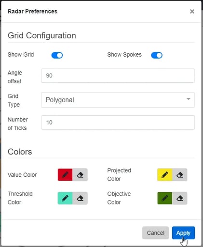Reset the Projected Color with its eraser icon
The height and width of the screenshot is (247, 203).
[x=180, y=175]
